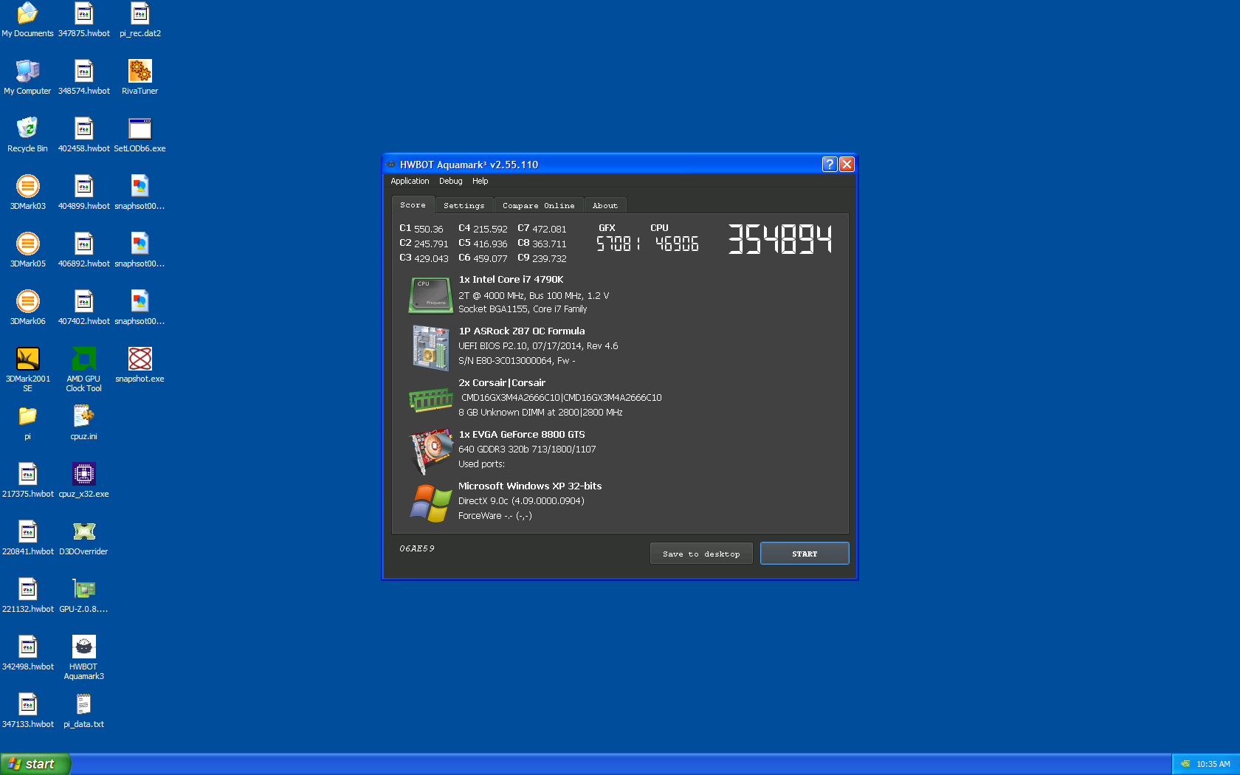
Task: Launch HWBOT Aquamark3 desktop shortcut
Action: tap(83, 657)
